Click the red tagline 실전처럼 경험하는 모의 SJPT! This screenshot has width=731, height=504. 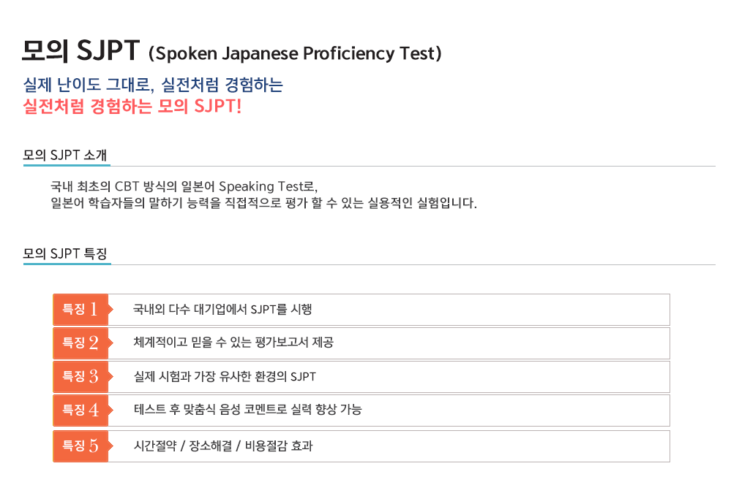click(x=132, y=106)
